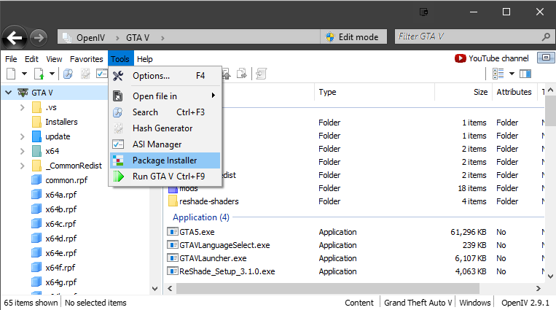The height and width of the screenshot is (310, 556).
Task: Click the horizontal scrollbar of file list
Action: [x=328, y=288]
